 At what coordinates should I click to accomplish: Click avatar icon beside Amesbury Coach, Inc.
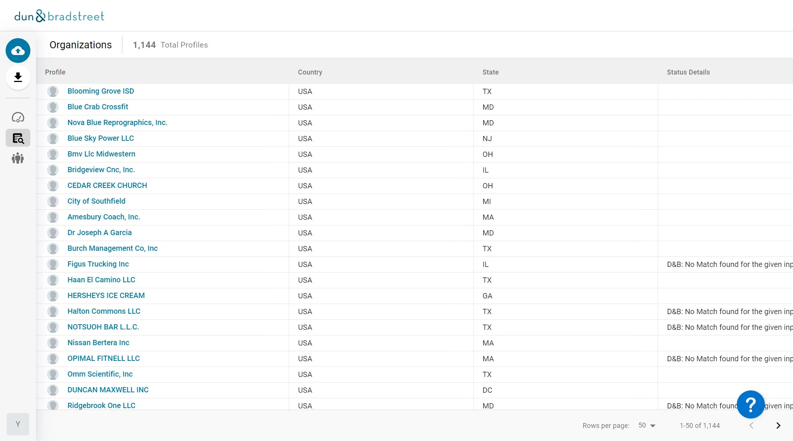click(x=53, y=217)
